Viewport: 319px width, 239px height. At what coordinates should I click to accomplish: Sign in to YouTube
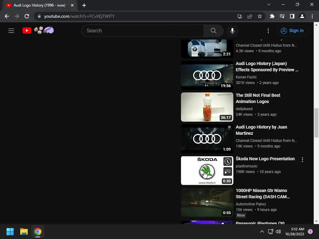pyautogui.click(x=293, y=31)
